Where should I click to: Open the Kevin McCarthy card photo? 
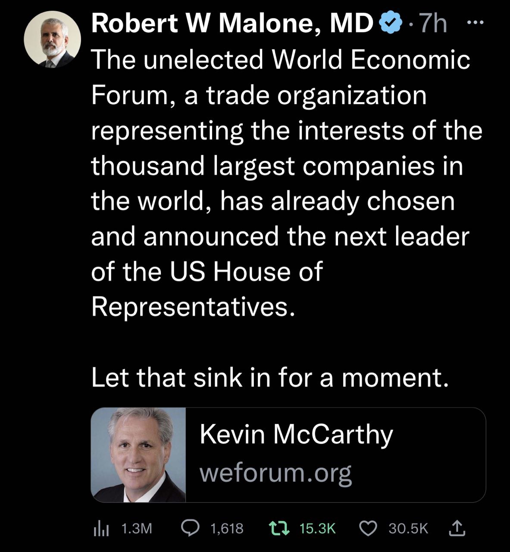coord(138,455)
